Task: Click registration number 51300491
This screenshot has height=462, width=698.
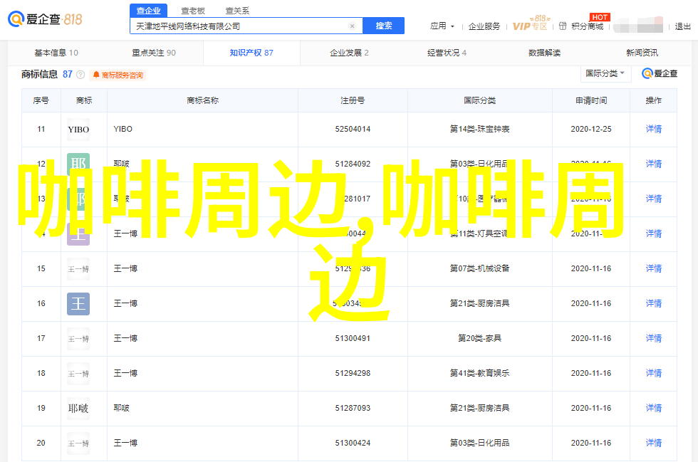Action: click(353, 338)
